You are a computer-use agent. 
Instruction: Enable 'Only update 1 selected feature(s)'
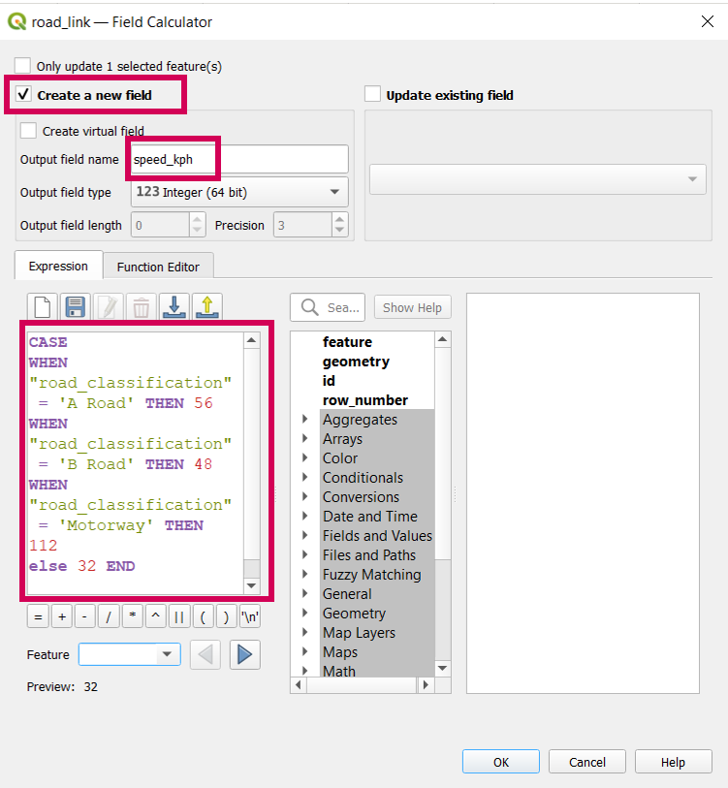[x=22, y=66]
